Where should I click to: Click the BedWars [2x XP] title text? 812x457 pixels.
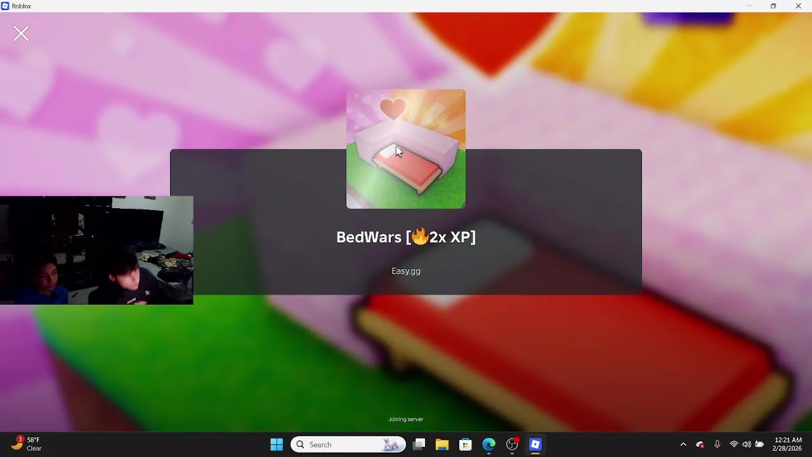tap(406, 237)
